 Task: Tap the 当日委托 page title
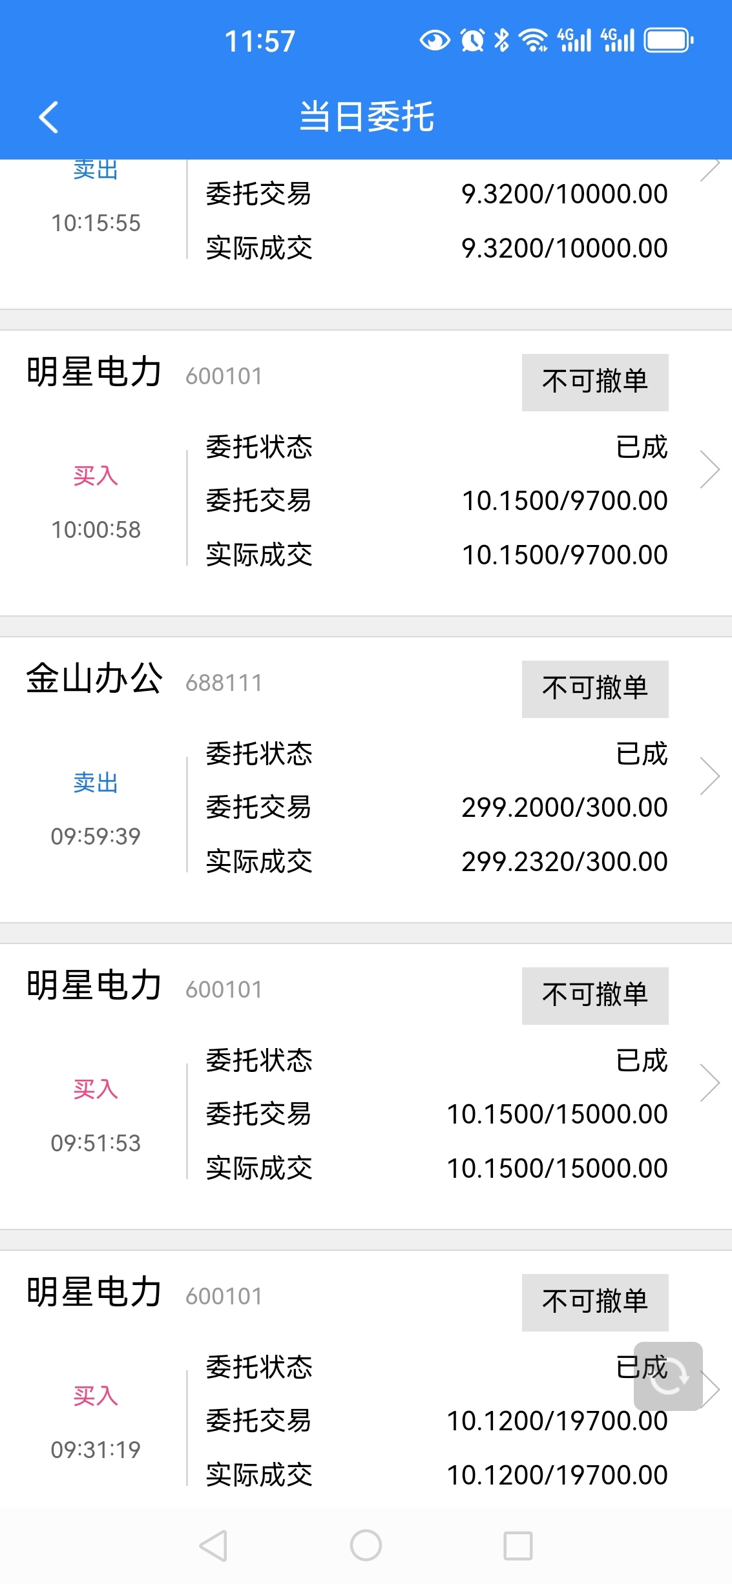pyautogui.click(x=366, y=117)
